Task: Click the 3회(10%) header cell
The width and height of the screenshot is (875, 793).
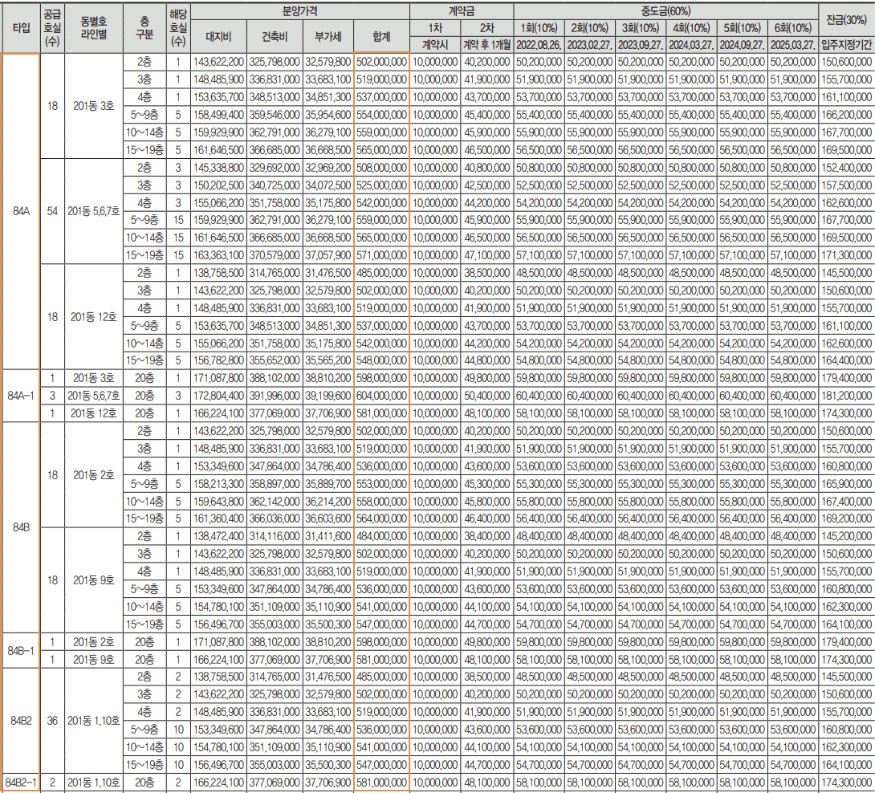Action: point(641,28)
